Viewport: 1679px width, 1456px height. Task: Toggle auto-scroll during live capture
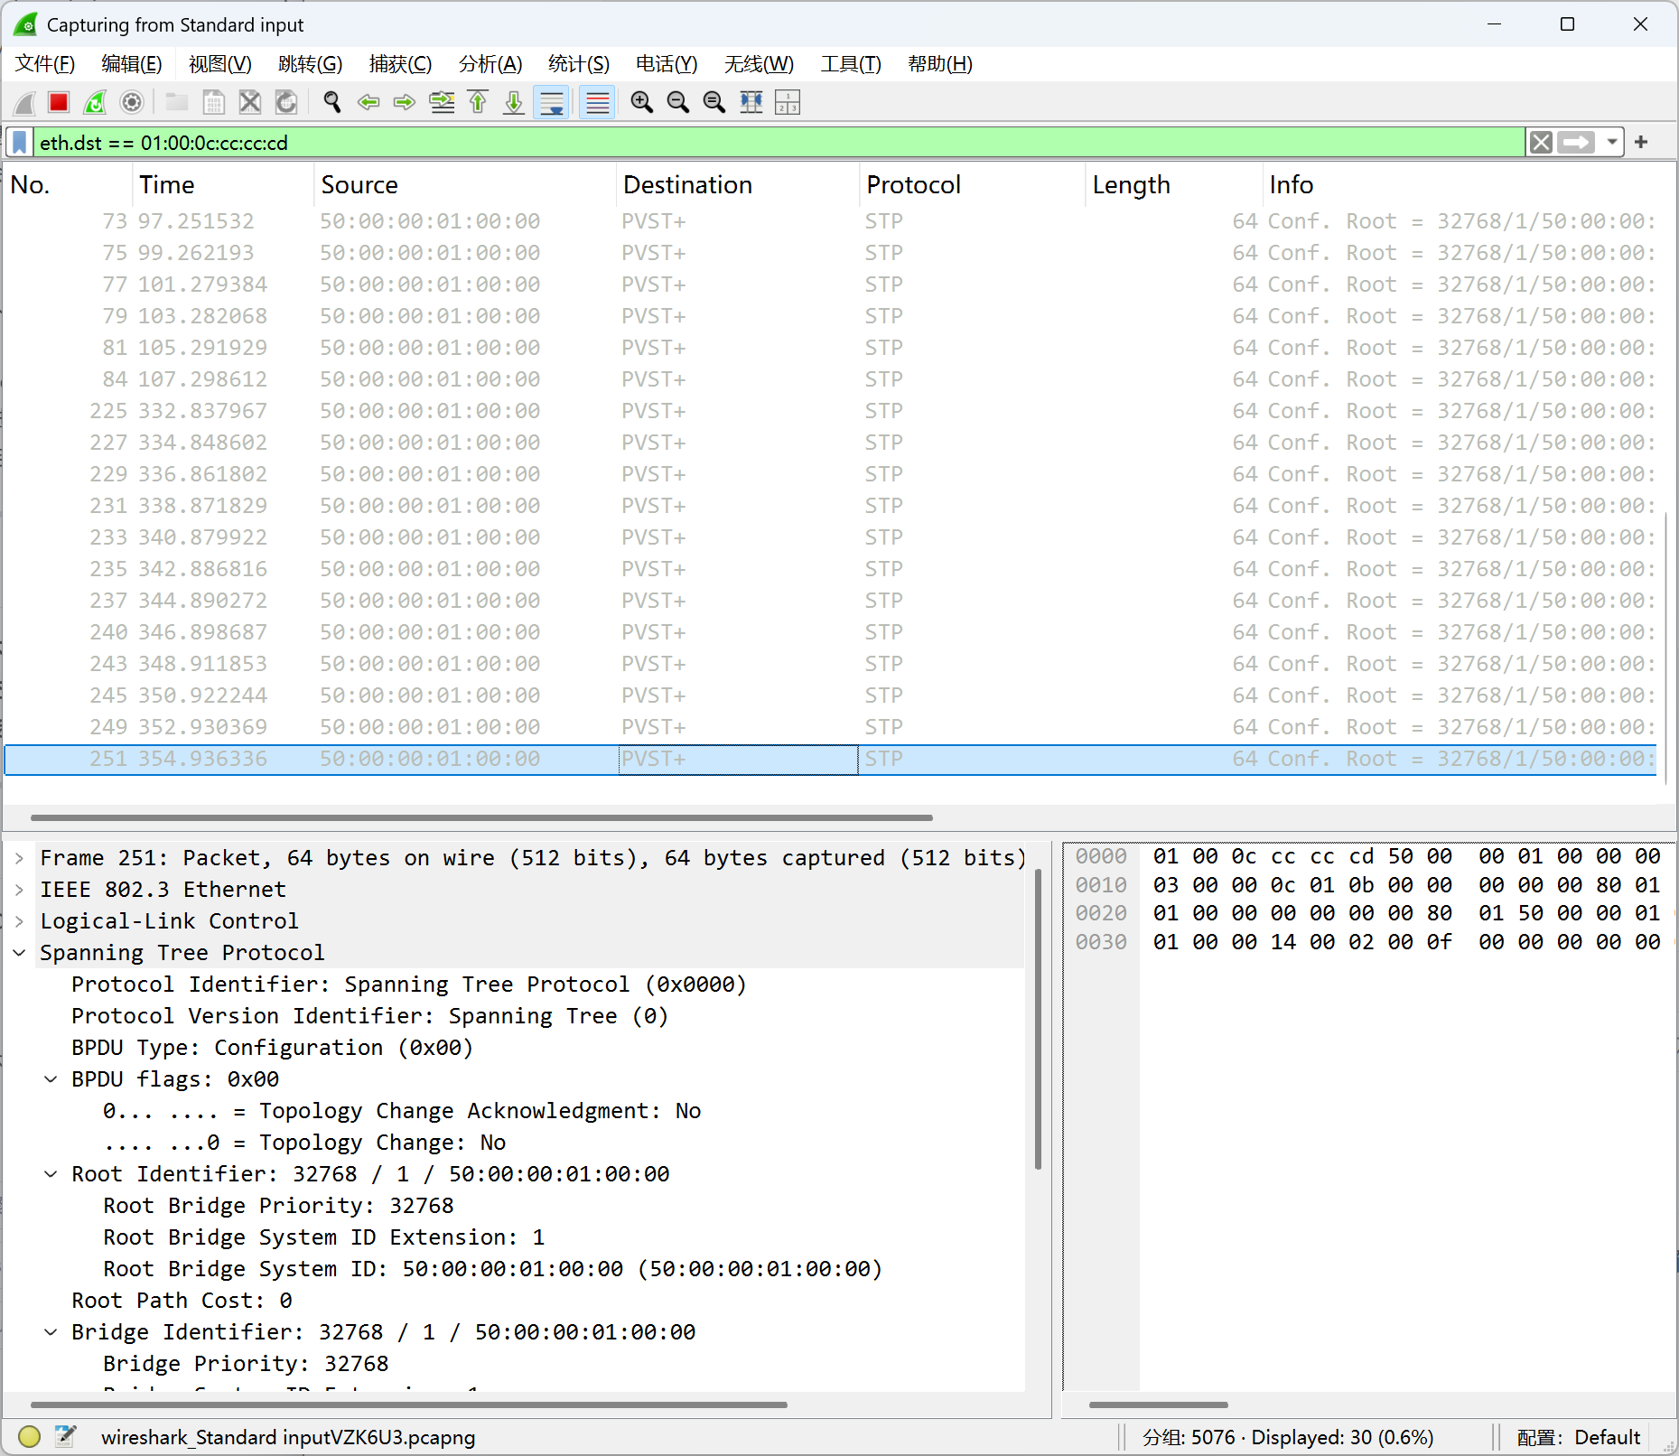click(551, 103)
